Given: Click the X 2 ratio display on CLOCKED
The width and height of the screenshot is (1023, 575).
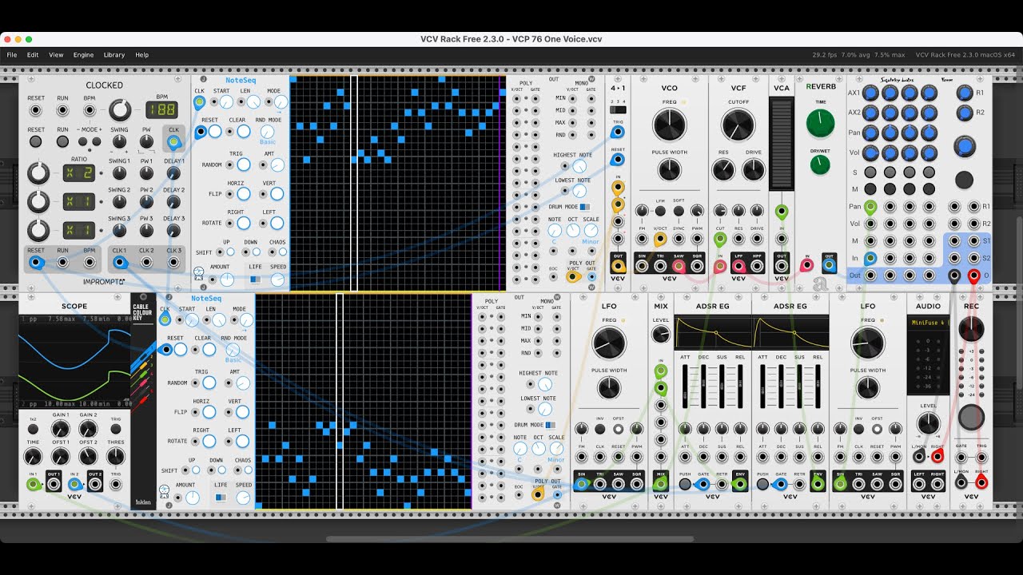Looking at the screenshot, I should 80,173.
